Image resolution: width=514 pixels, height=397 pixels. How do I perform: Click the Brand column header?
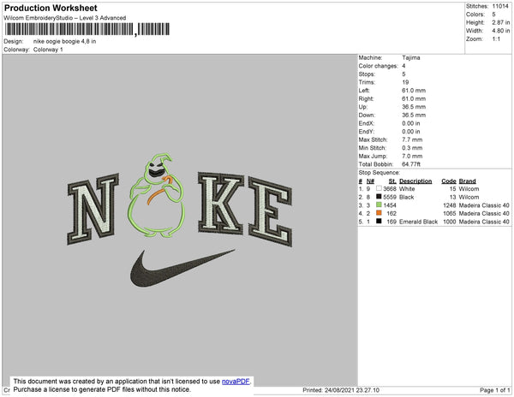pyautogui.click(x=468, y=181)
